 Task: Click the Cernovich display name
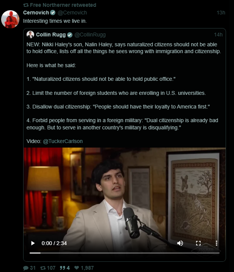[x=36, y=13]
